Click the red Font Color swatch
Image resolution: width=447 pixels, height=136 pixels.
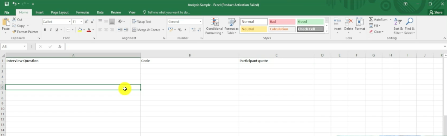point(89,30)
